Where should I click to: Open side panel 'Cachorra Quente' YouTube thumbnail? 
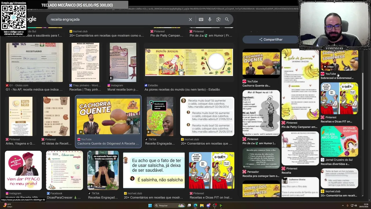pos(261,64)
